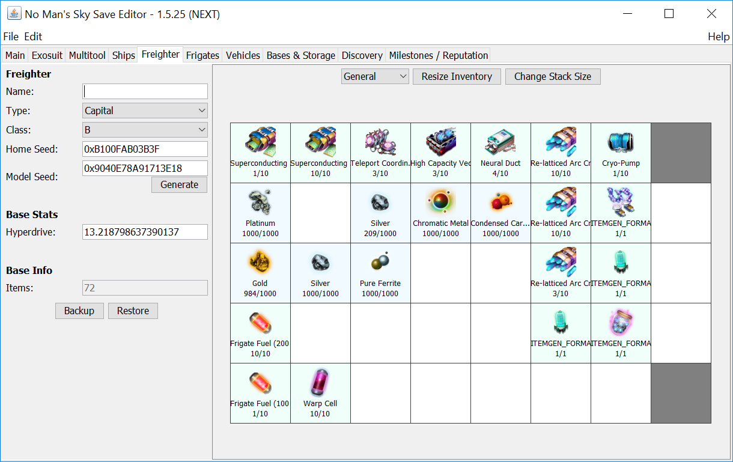Click the Backup button
The image size is (733, 462).
[x=79, y=311]
